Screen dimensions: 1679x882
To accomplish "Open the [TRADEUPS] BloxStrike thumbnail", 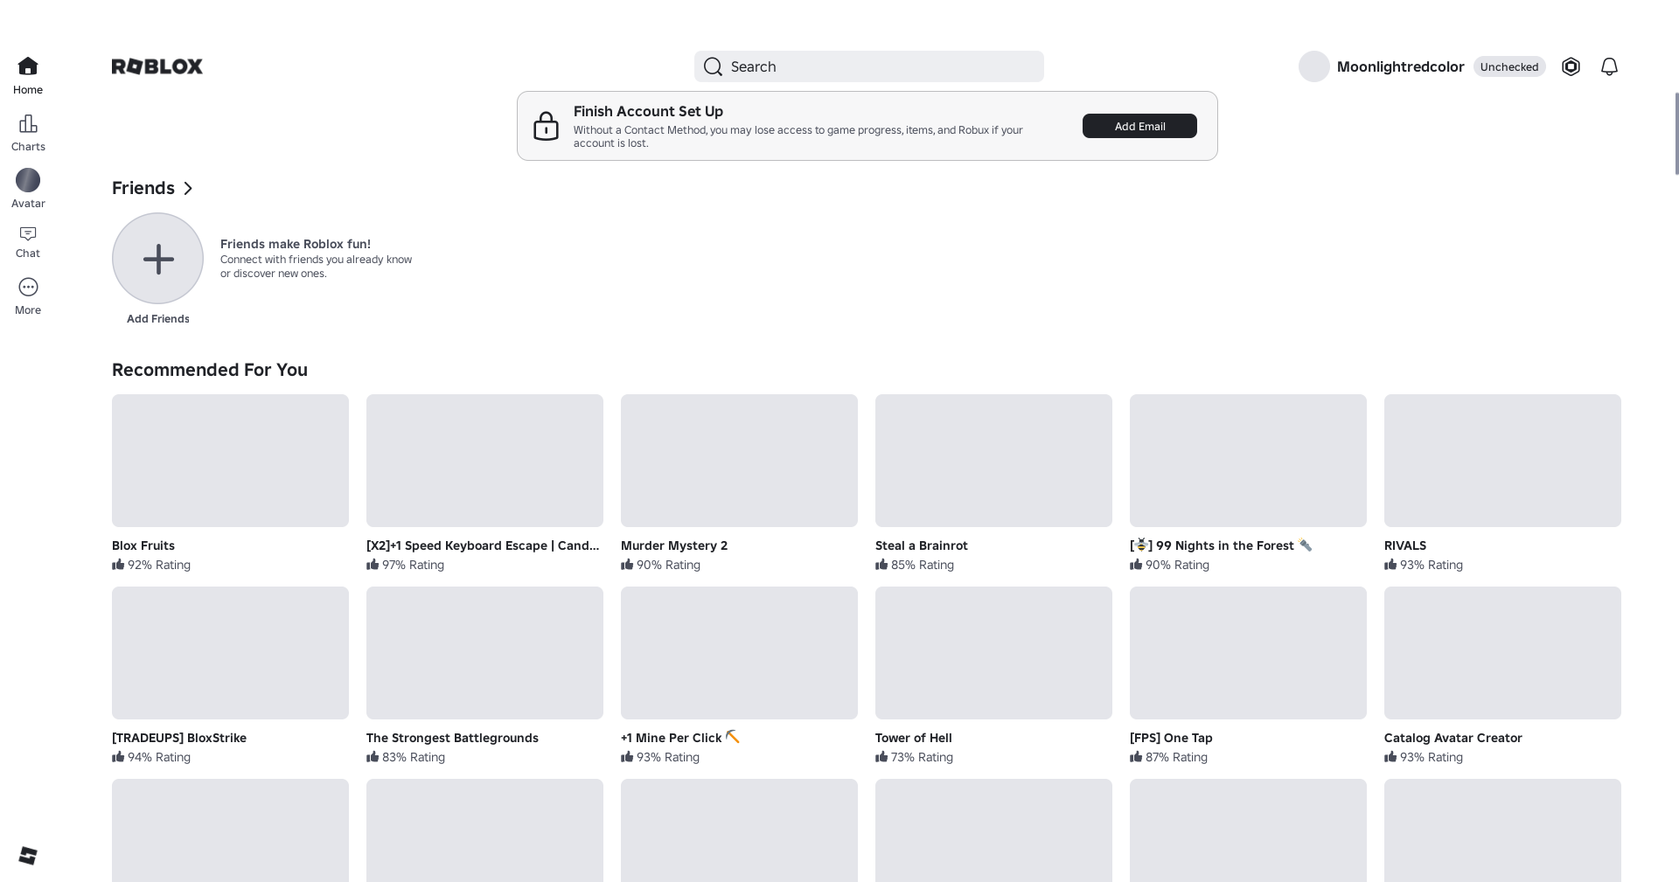I will (x=230, y=653).
